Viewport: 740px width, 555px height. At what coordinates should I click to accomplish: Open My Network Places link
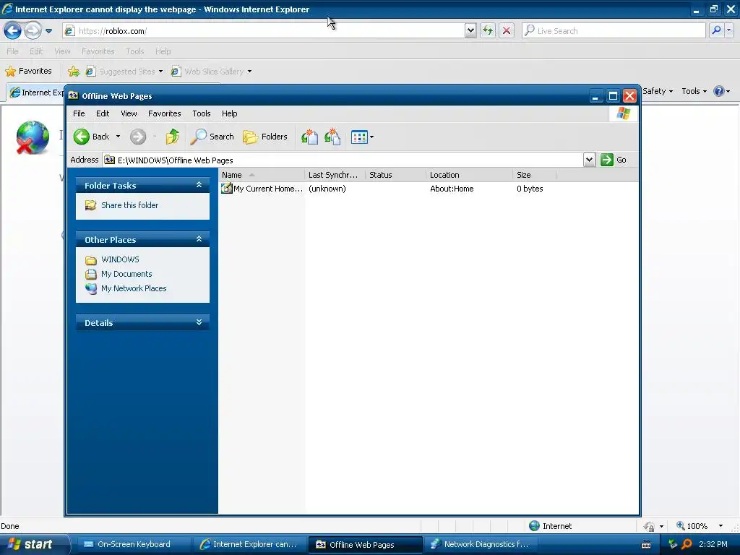coord(134,288)
